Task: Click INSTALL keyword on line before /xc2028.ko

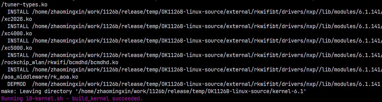Action: [18, 12]
